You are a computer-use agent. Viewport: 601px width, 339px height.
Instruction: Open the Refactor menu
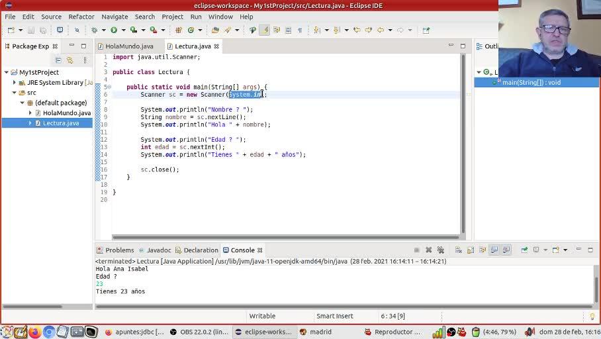[x=81, y=17]
